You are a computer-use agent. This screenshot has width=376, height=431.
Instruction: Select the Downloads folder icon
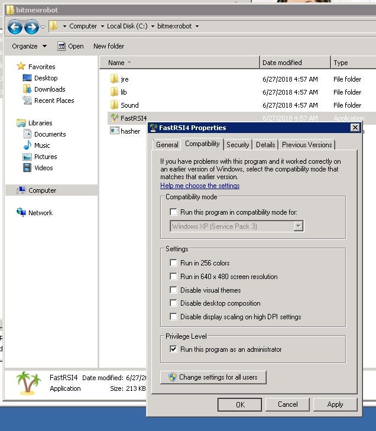(x=27, y=89)
